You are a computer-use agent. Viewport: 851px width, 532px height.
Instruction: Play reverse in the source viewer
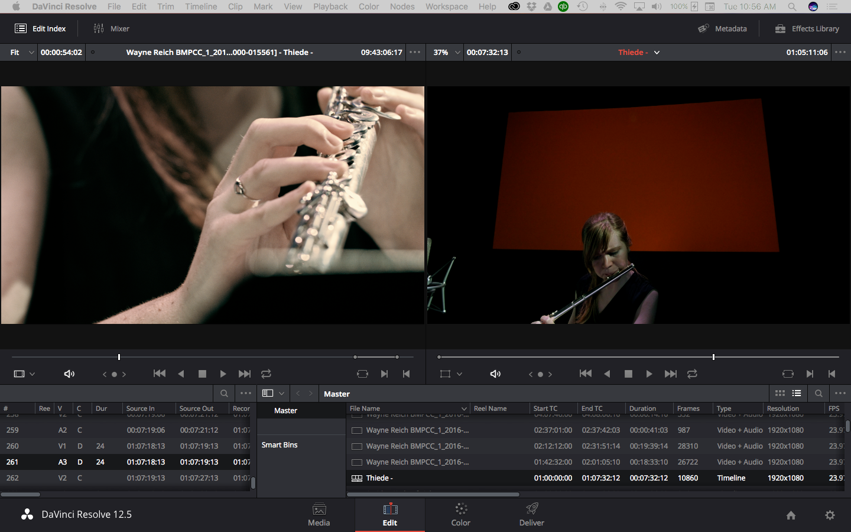click(181, 374)
